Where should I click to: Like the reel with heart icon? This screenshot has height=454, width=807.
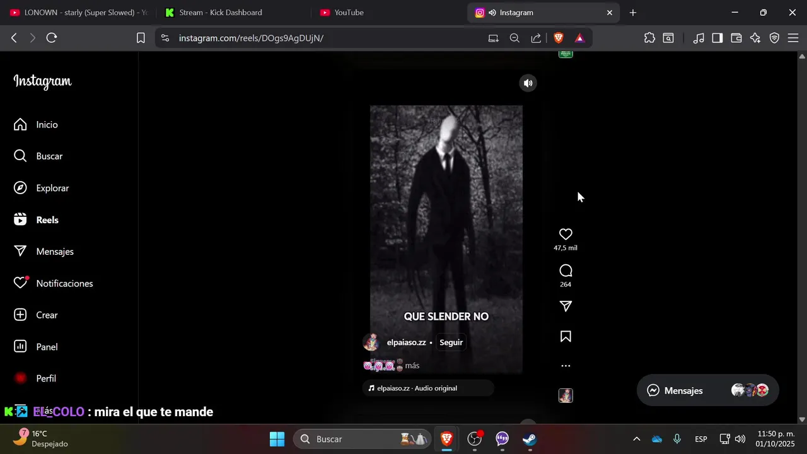566,234
